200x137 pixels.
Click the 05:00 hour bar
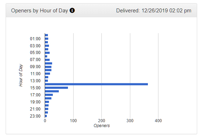point(47,53)
